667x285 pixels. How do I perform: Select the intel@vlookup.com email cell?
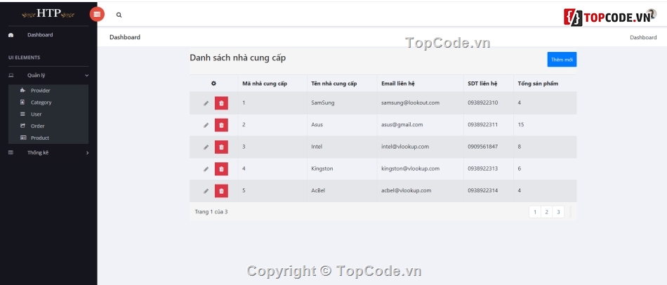coord(405,147)
